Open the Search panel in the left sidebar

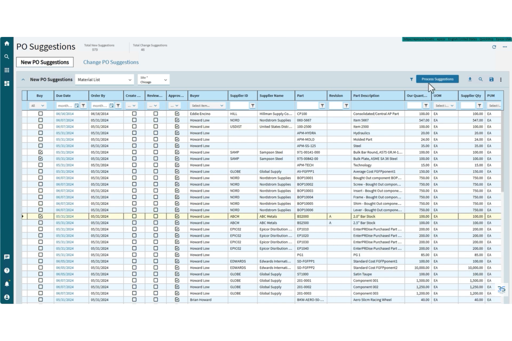coord(7,57)
